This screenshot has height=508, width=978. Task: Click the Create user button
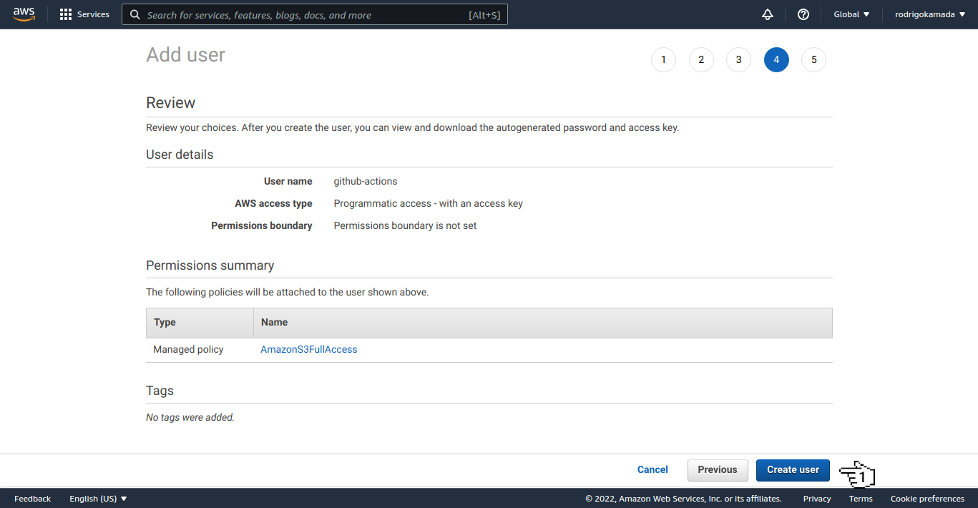tap(792, 469)
